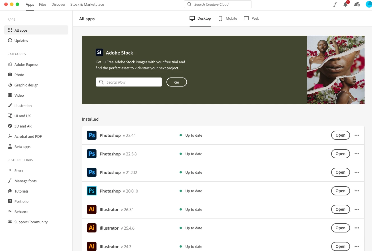Open the Behance resource link
The image size is (372, 251).
(x=36, y=212)
